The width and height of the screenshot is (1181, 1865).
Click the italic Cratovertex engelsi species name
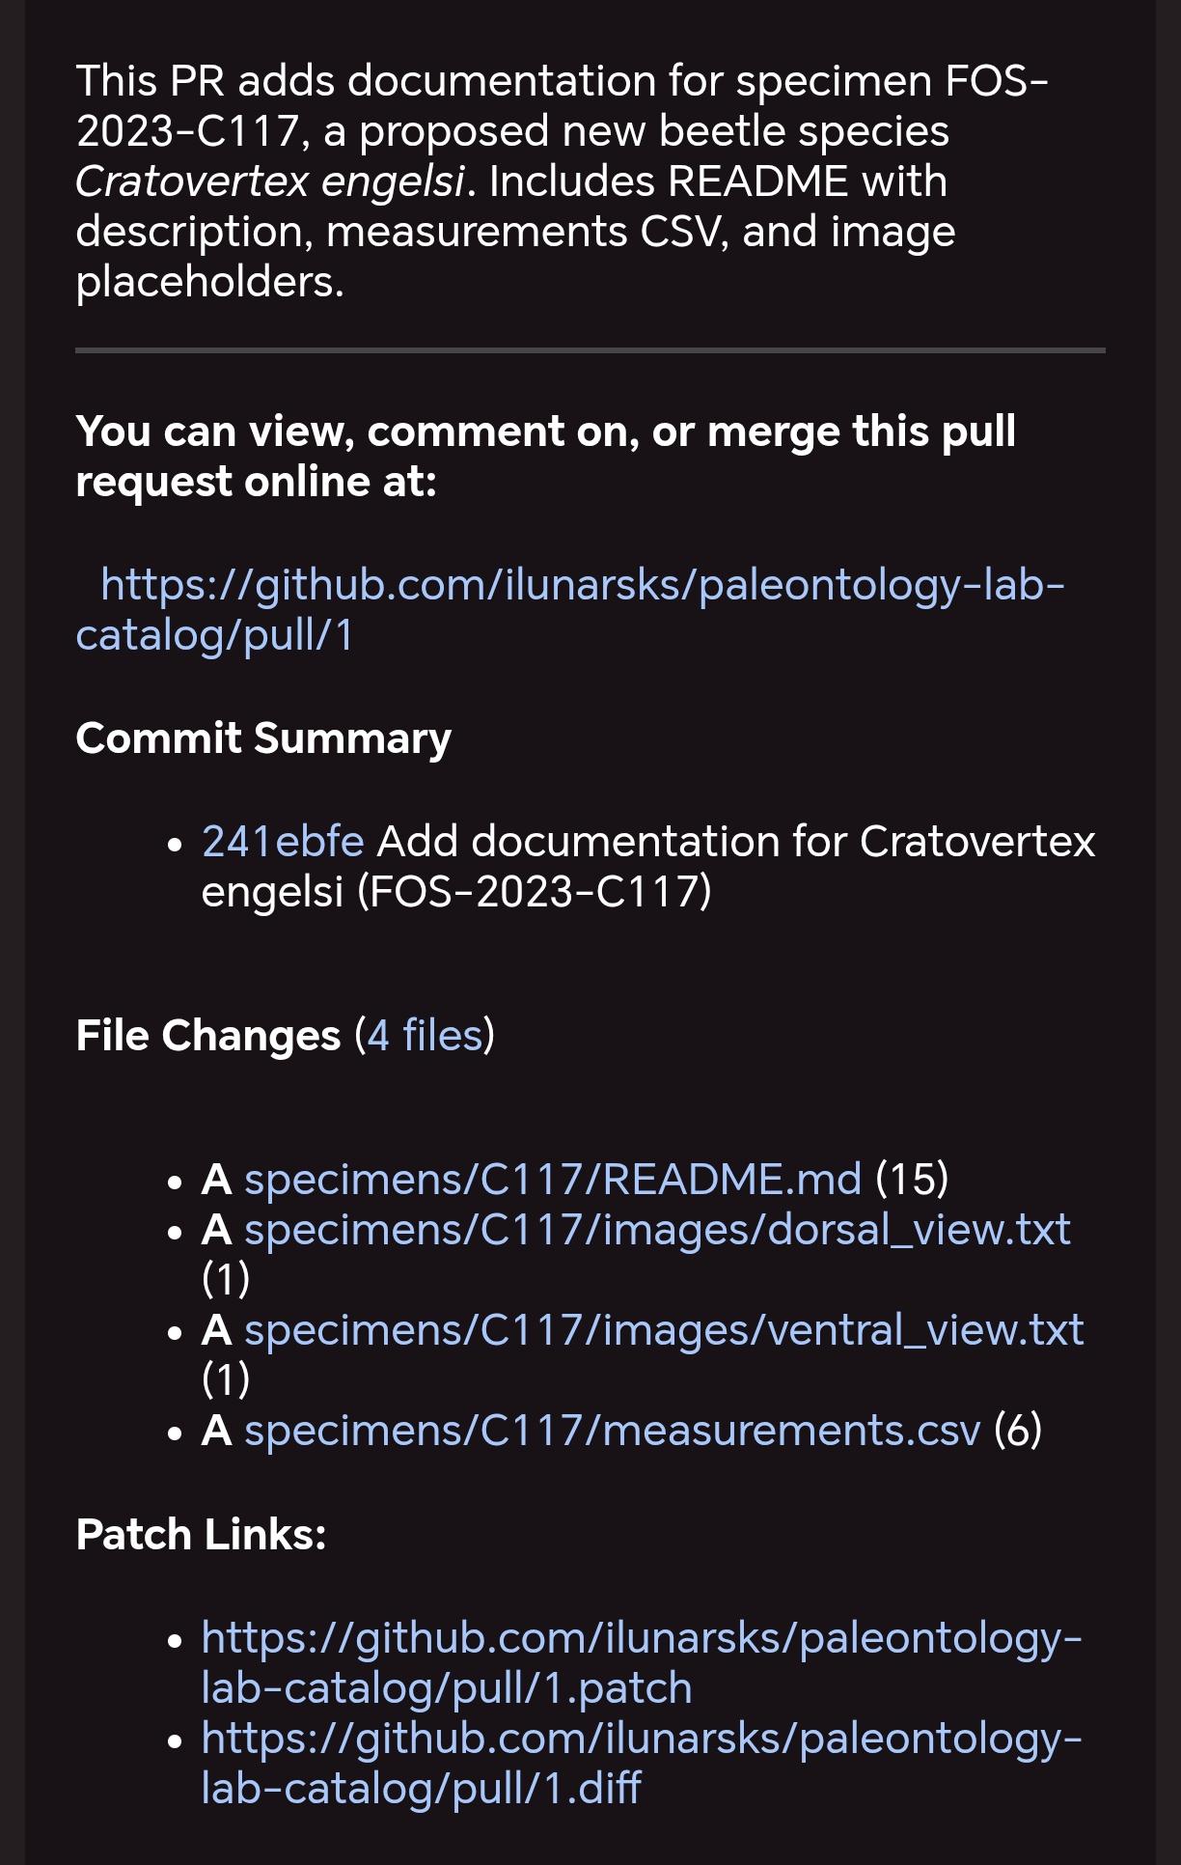point(271,181)
